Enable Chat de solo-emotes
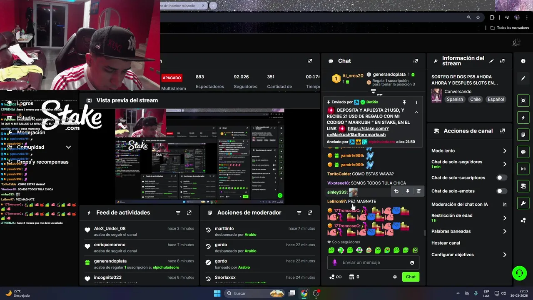This screenshot has height=300, width=533. (x=502, y=191)
